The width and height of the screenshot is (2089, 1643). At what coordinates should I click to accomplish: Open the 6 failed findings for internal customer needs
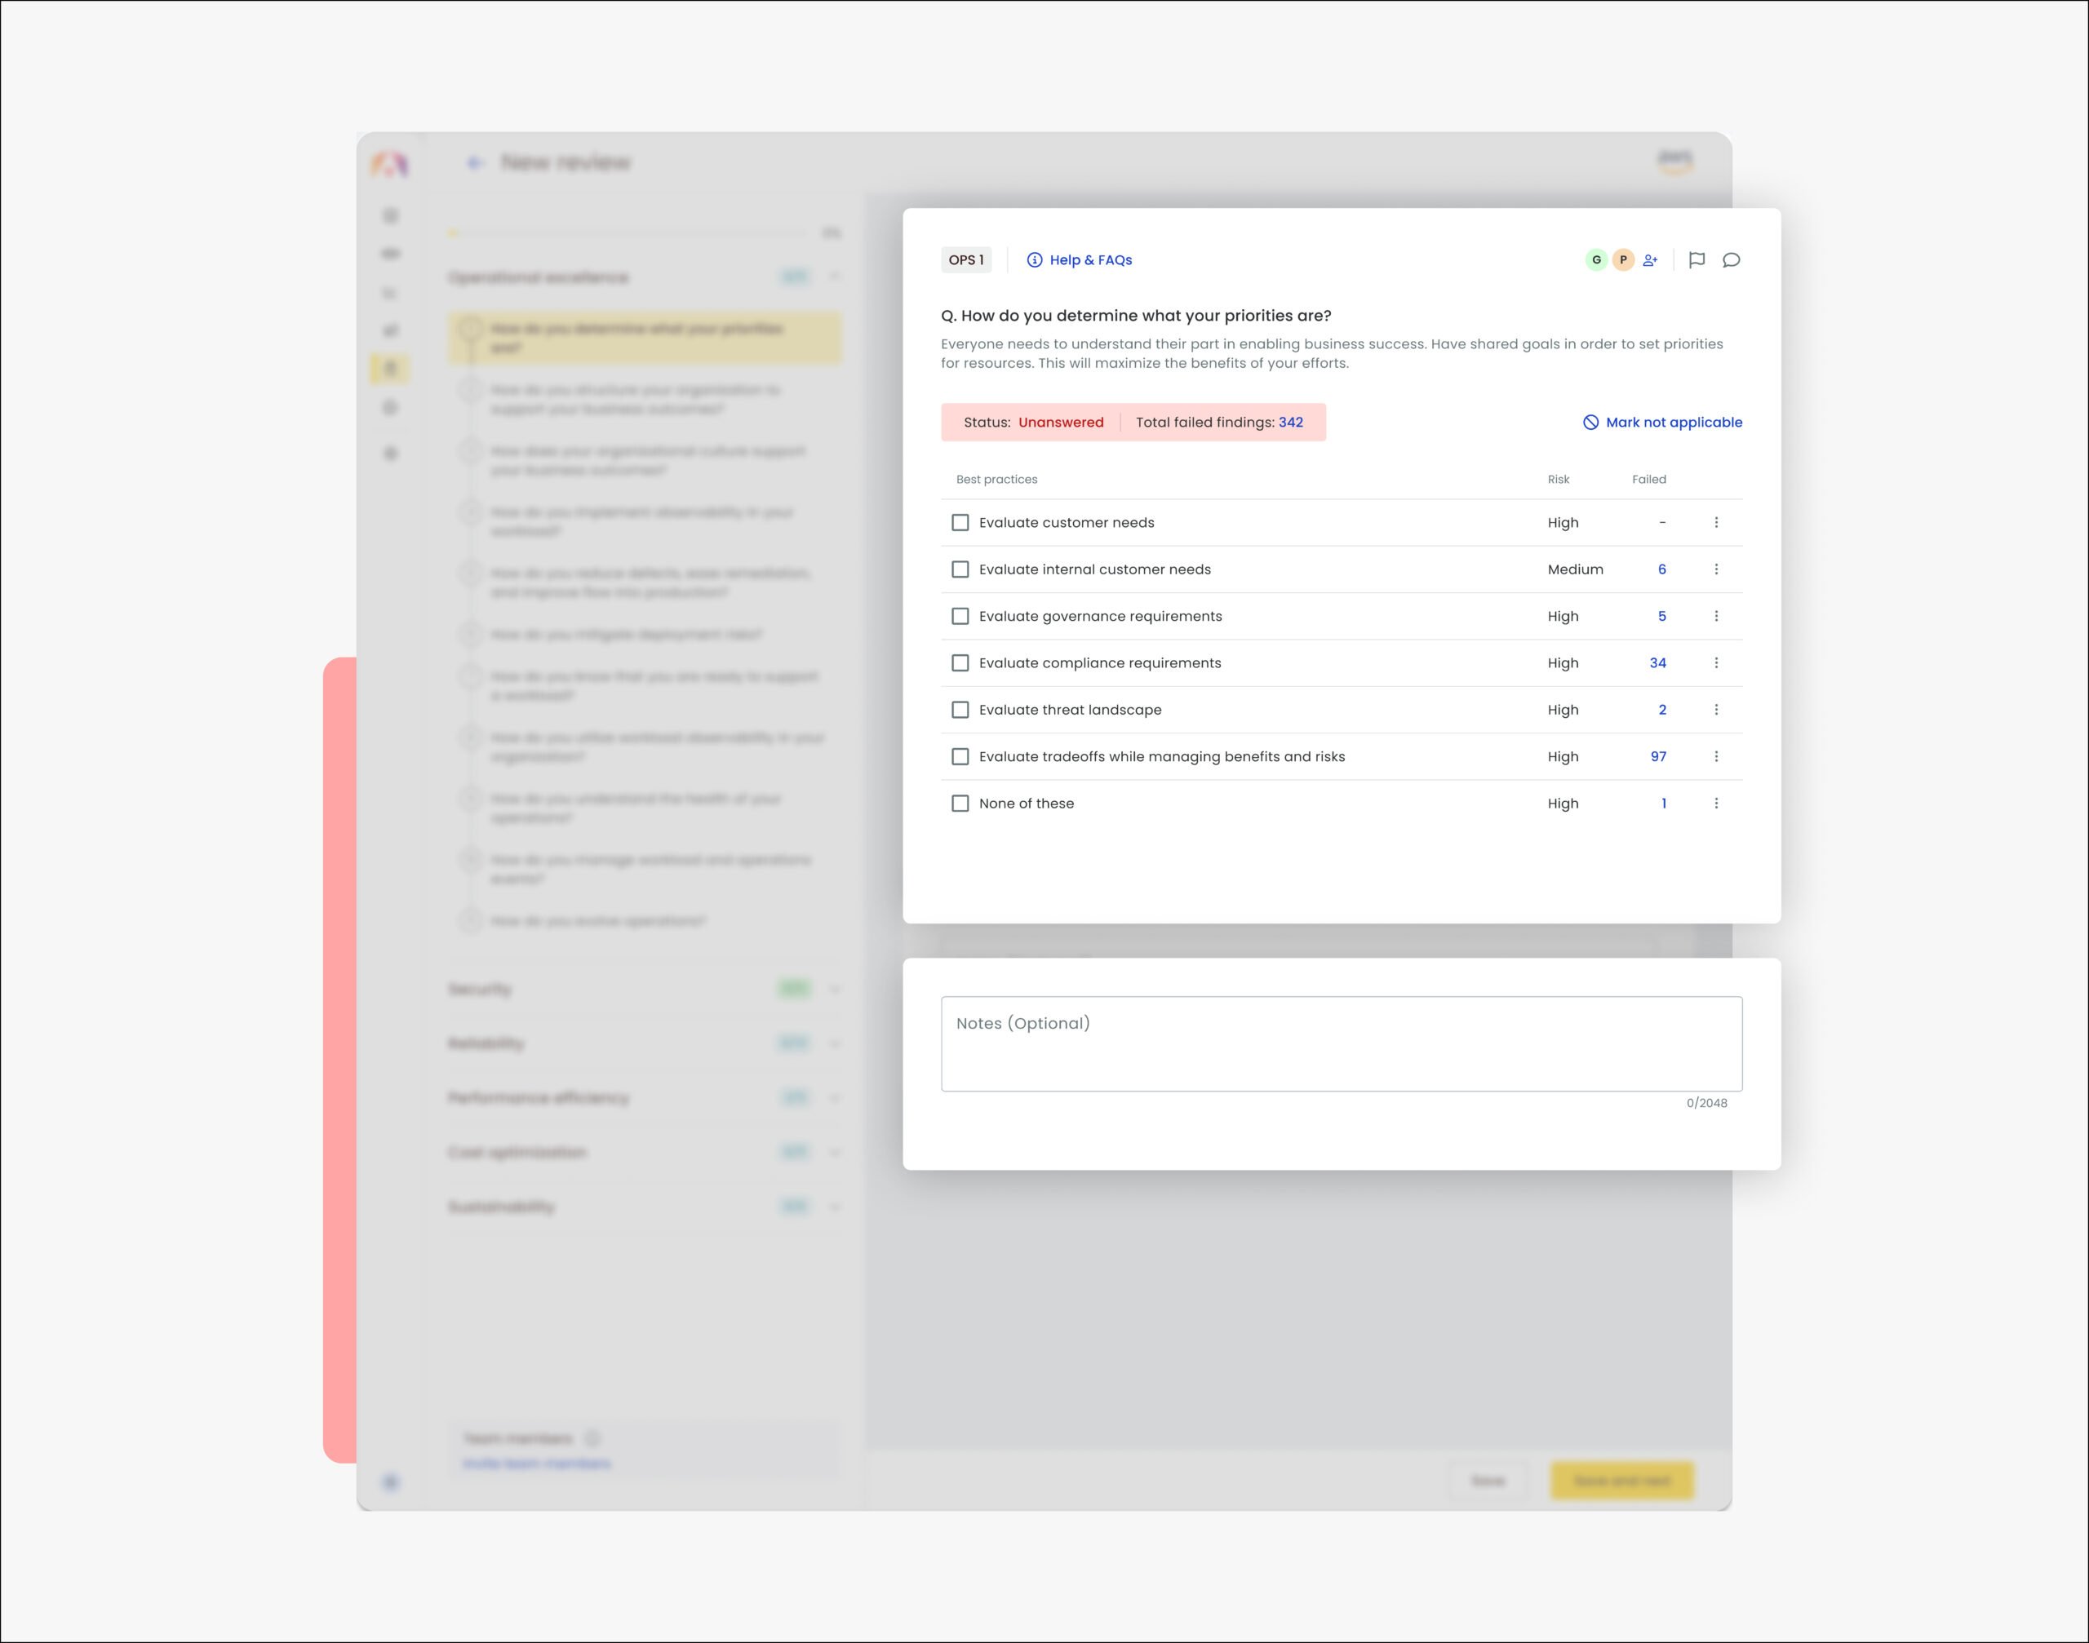pos(1661,569)
